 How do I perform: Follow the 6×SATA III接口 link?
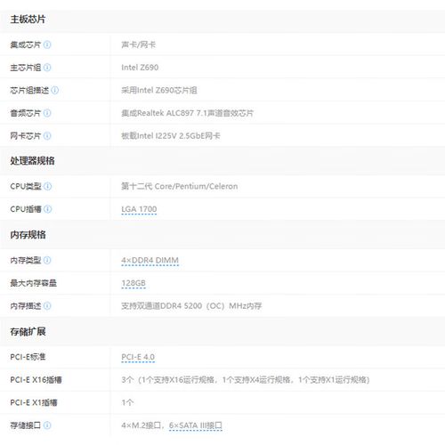[196, 425]
